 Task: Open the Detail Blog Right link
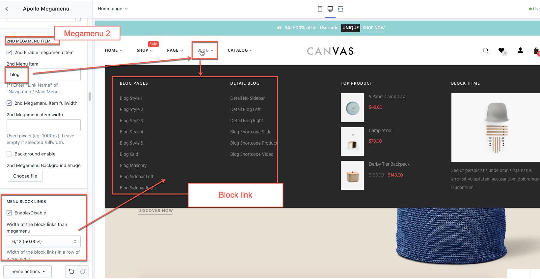[x=247, y=121]
